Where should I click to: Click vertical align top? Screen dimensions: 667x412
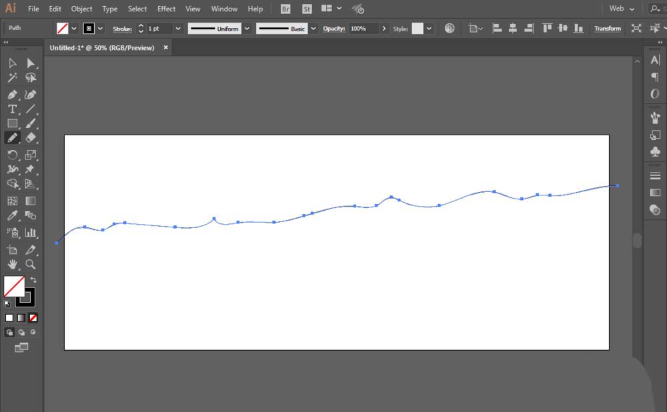(547, 29)
